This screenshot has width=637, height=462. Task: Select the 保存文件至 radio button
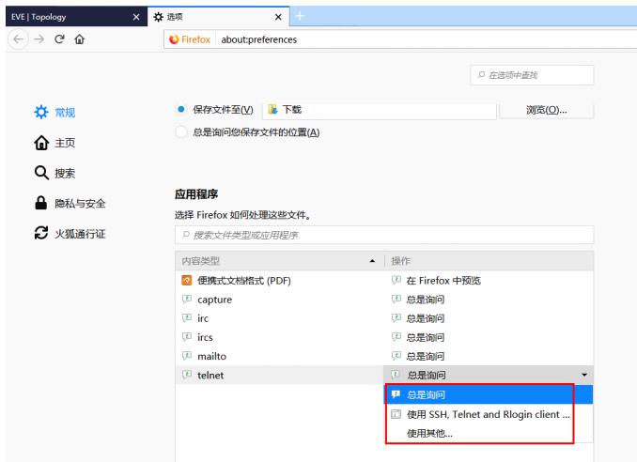[181, 109]
